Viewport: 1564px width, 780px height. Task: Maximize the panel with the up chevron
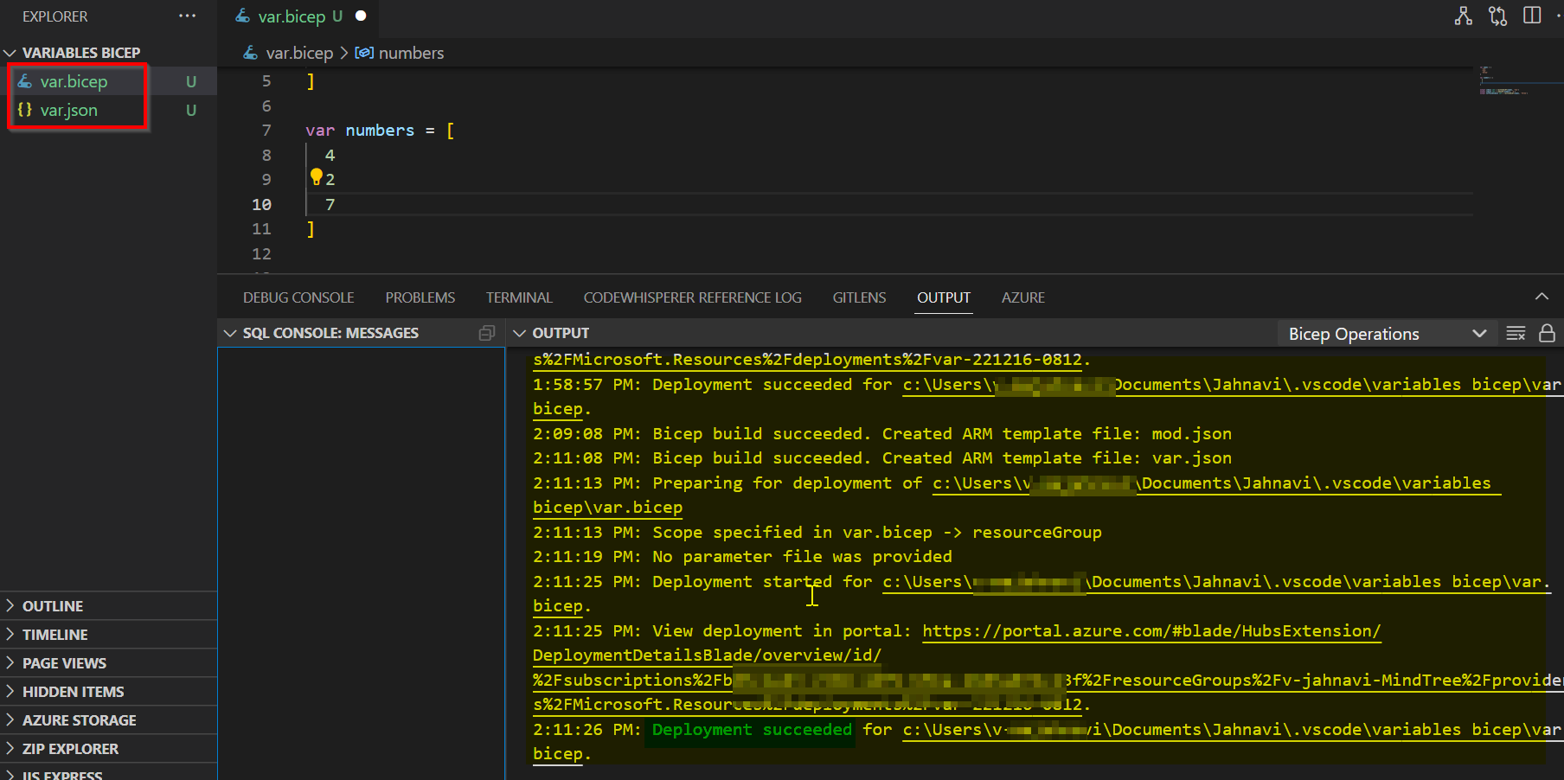[1542, 297]
